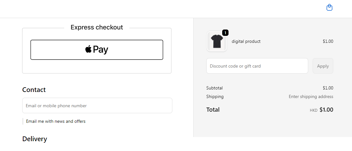Focus the Discount code or gift card field
352x151 pixels.
click(257, 66)
